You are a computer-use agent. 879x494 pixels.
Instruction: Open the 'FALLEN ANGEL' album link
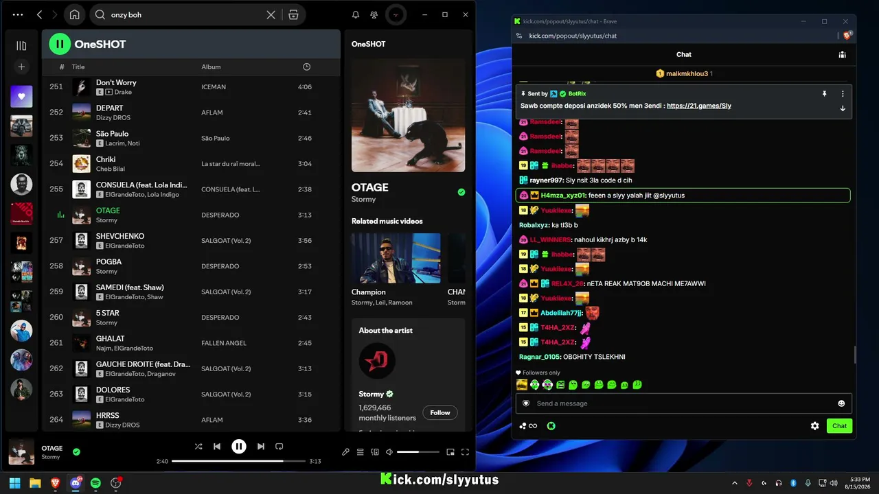tap(224, 343)
